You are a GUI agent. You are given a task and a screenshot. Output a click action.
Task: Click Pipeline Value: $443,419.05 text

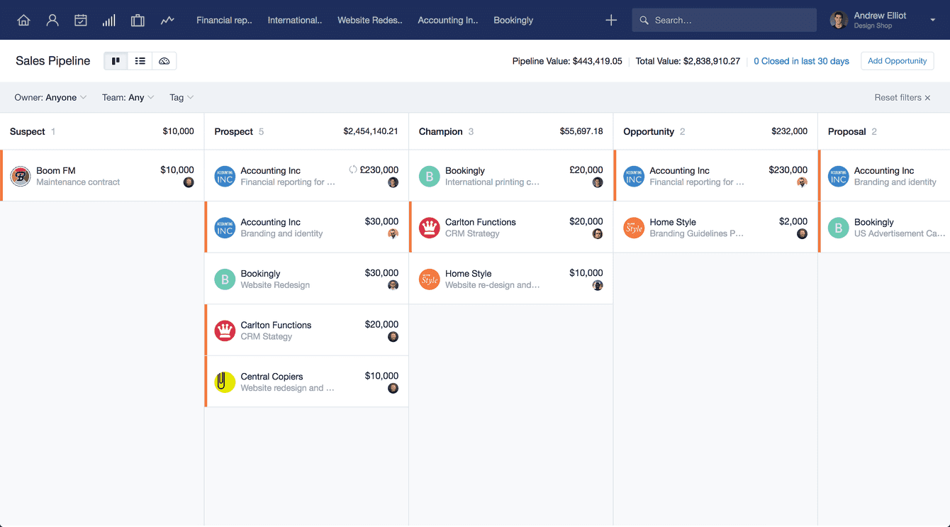pyautogui.click(x=567, y=61)
